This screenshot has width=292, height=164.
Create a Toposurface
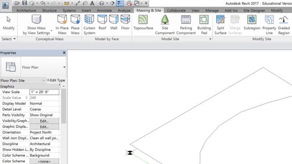coord(143,22)
